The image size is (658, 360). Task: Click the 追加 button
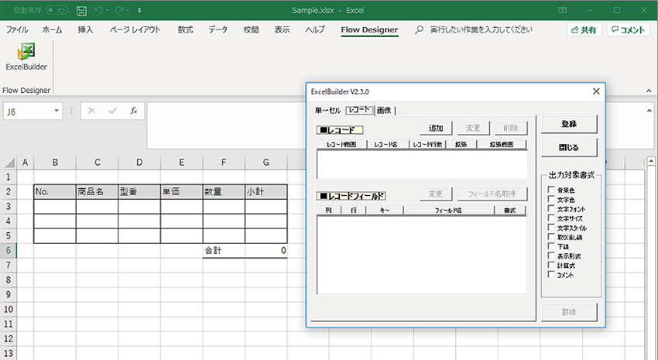click(436, 128)
